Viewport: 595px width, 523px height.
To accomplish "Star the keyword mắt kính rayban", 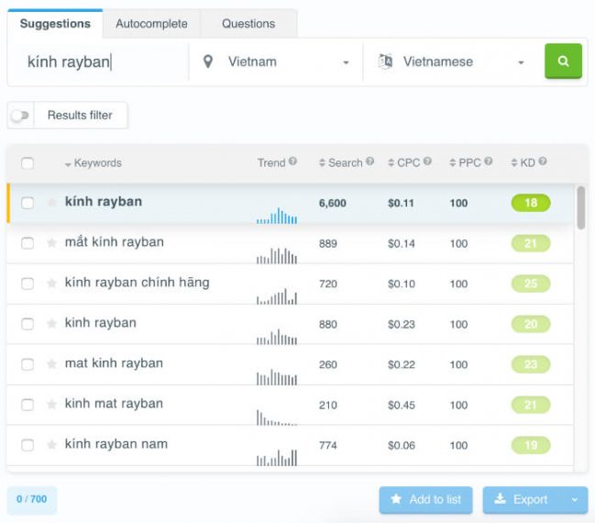I will [51, 242].
